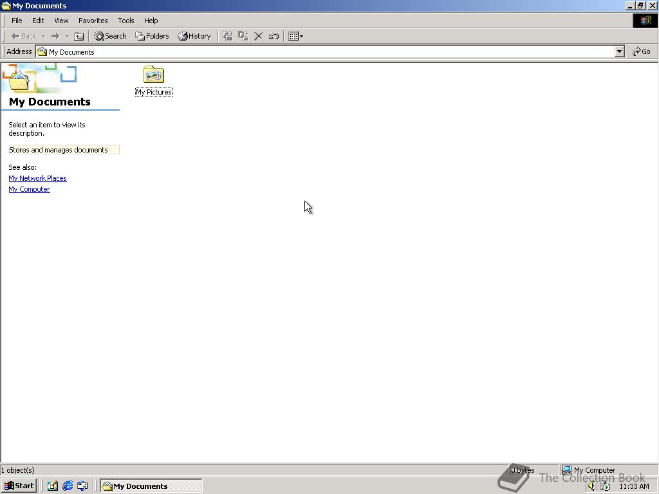Open the Edit menu

click(x=38, y=21)
